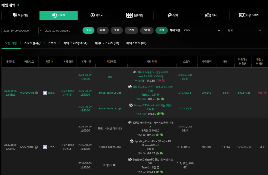Viewport: 268px width, 175px height.
Task: Expand the 전체 filter dropdown
Action: coord(243,31)
